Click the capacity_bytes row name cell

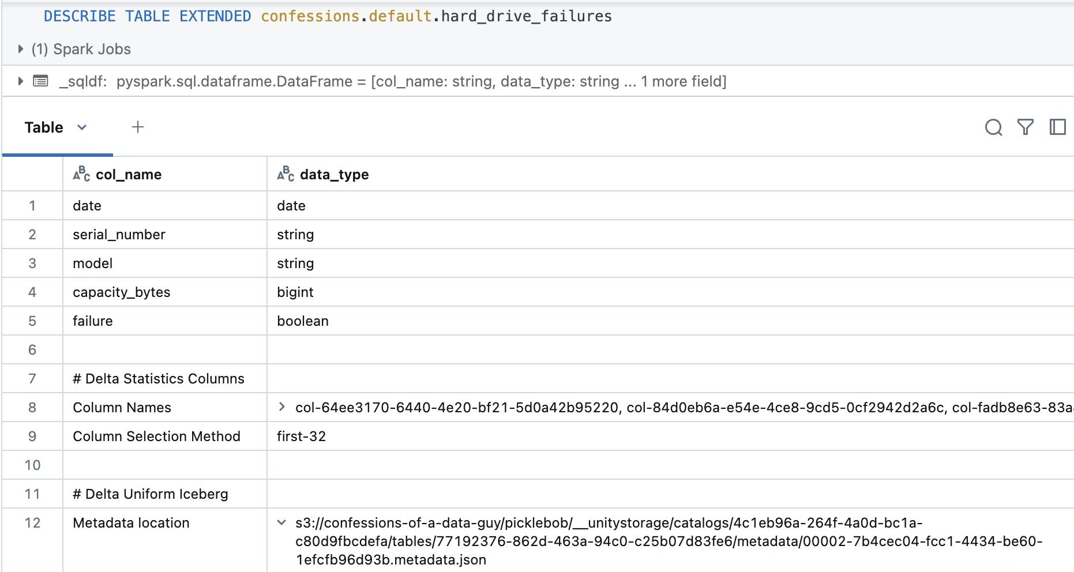(x=121, y=292)
